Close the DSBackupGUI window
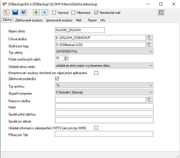 (x=174, y=4)
